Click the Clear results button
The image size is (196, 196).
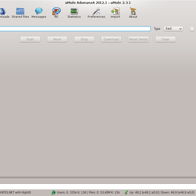[x=166, y=39]
